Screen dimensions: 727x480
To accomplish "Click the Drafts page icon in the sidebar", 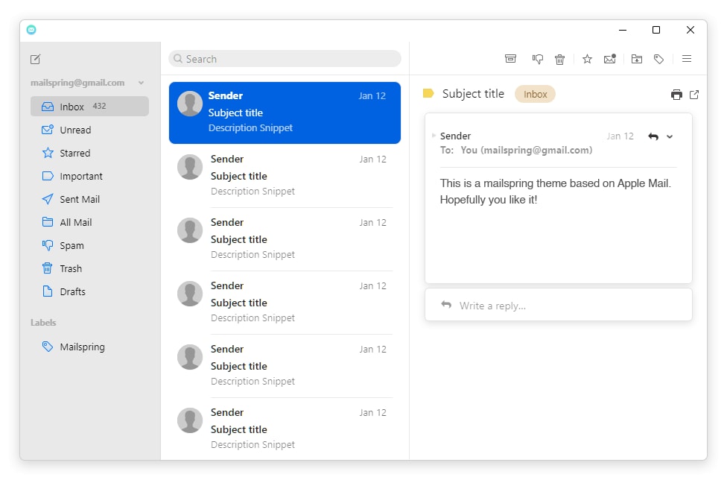I will (x=47, y=291).
